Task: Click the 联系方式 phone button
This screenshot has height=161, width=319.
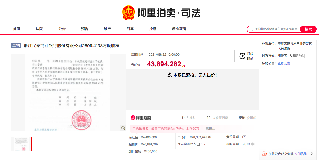Action: (x=297, y=56)
